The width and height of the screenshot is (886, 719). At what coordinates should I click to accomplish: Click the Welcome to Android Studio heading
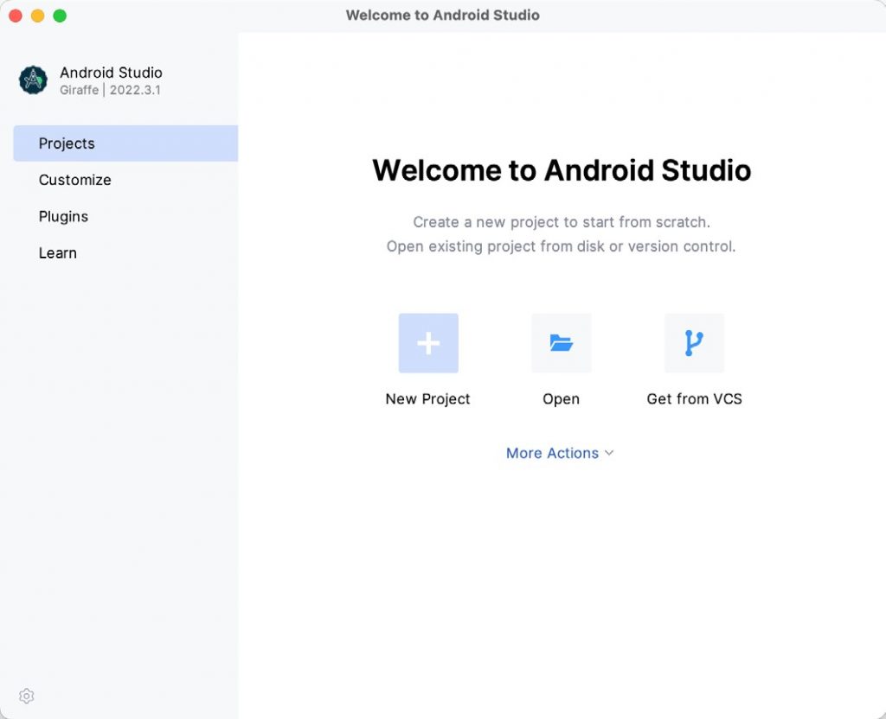click(562, 170)
